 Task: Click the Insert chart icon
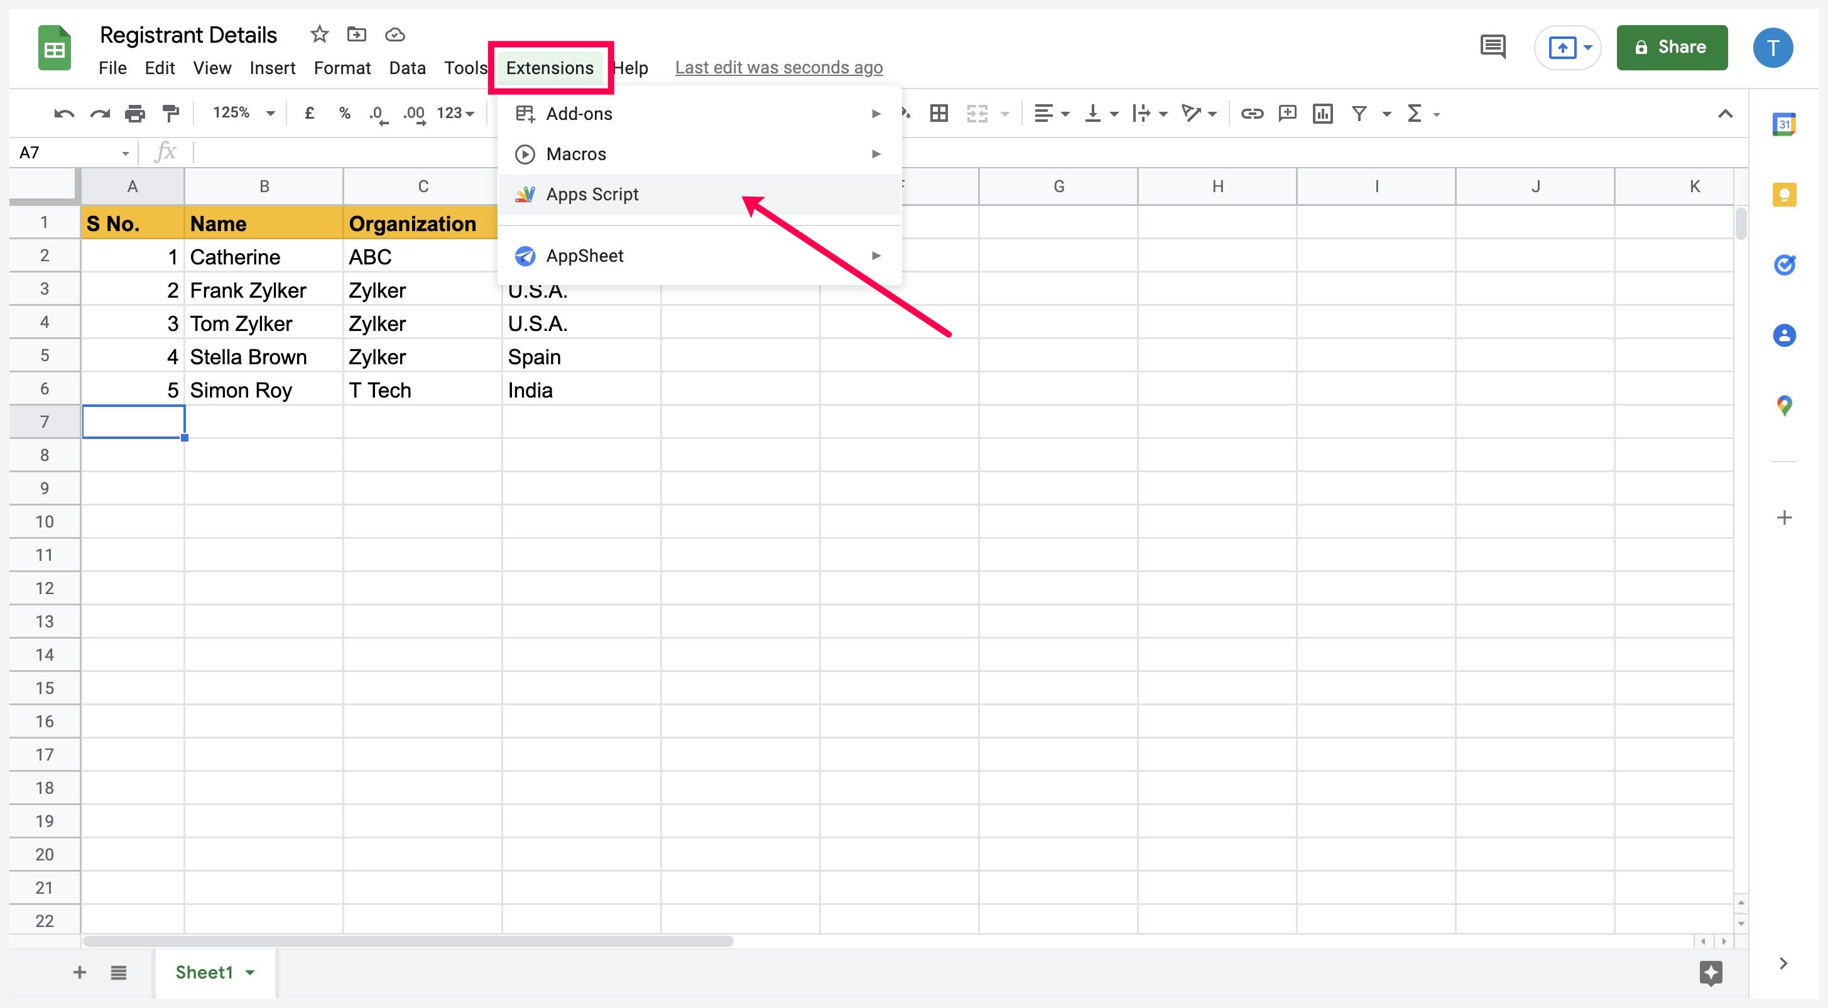coord(1323,114)
